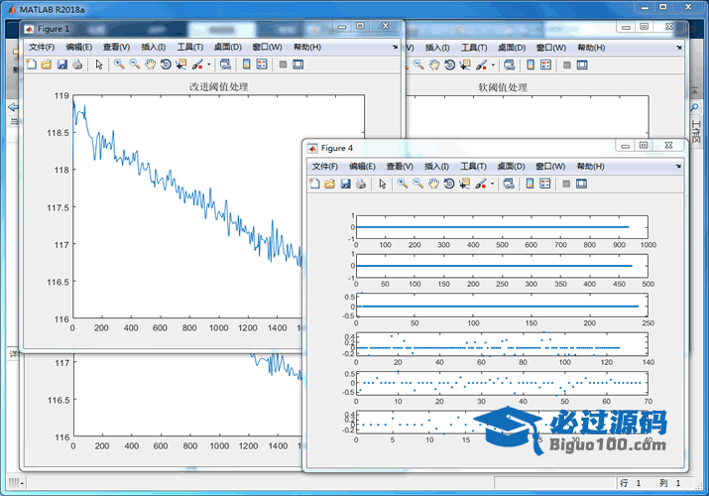Click Link Plot icon in Figure 4
The width and height of the screenshot is (709, 496).
tap(509, 185)
